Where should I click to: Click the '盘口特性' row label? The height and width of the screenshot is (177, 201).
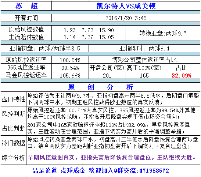coord(14,99)
